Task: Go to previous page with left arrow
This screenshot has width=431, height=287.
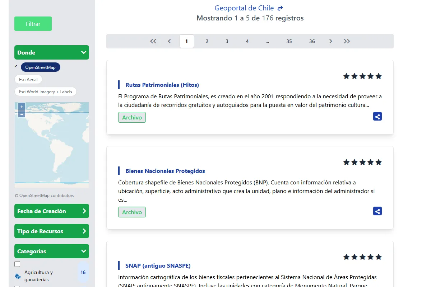Action: click(x=170, y=41)
